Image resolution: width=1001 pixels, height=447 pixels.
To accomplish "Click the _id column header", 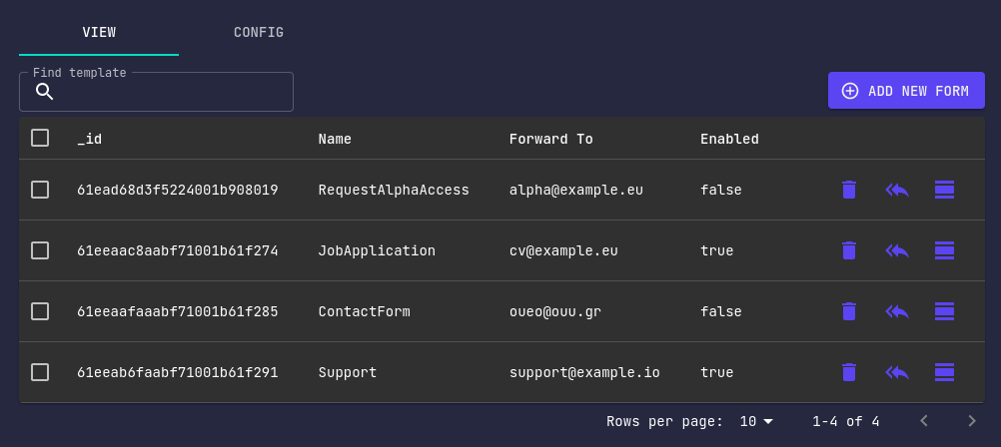I will pyautogui.click(x=89, y=139).
